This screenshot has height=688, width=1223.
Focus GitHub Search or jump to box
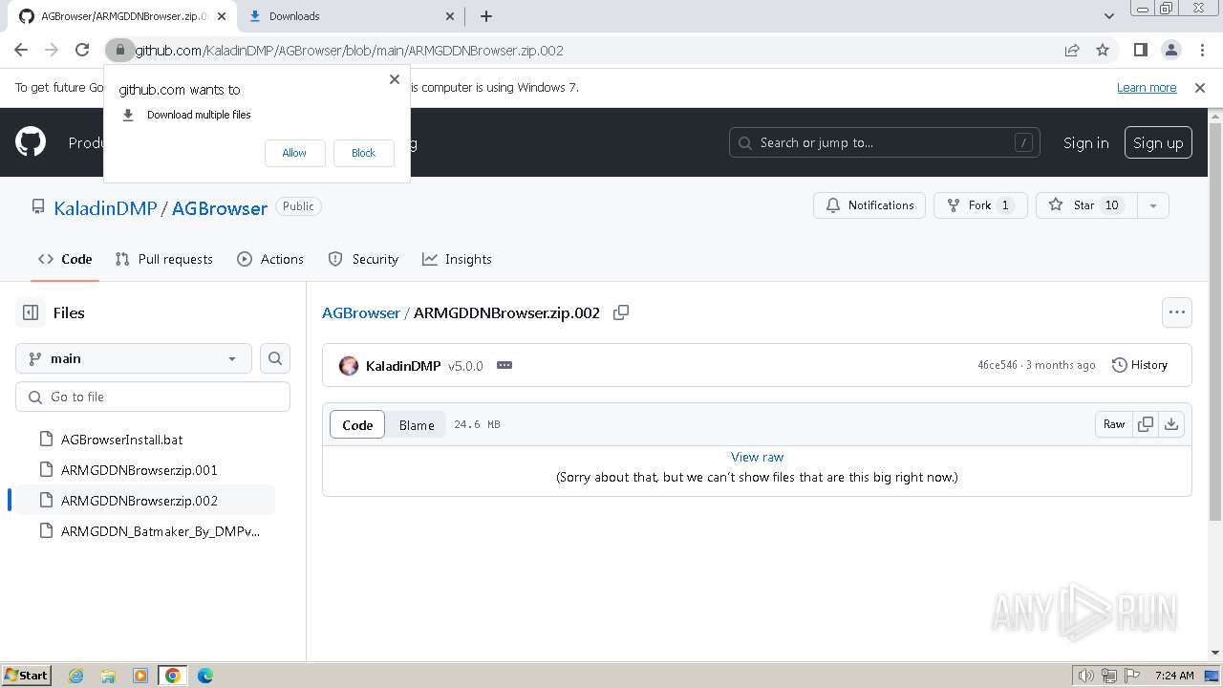click(x=885, y=142)
